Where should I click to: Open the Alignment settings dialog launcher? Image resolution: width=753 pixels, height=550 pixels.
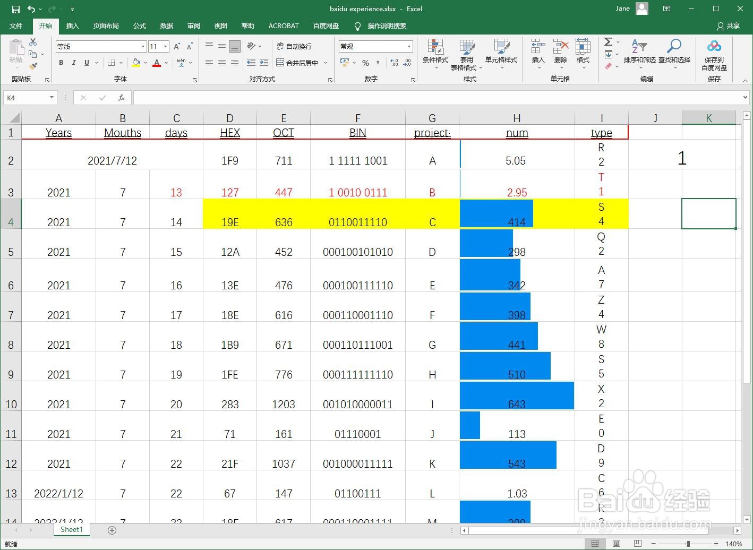pos(330,80)
